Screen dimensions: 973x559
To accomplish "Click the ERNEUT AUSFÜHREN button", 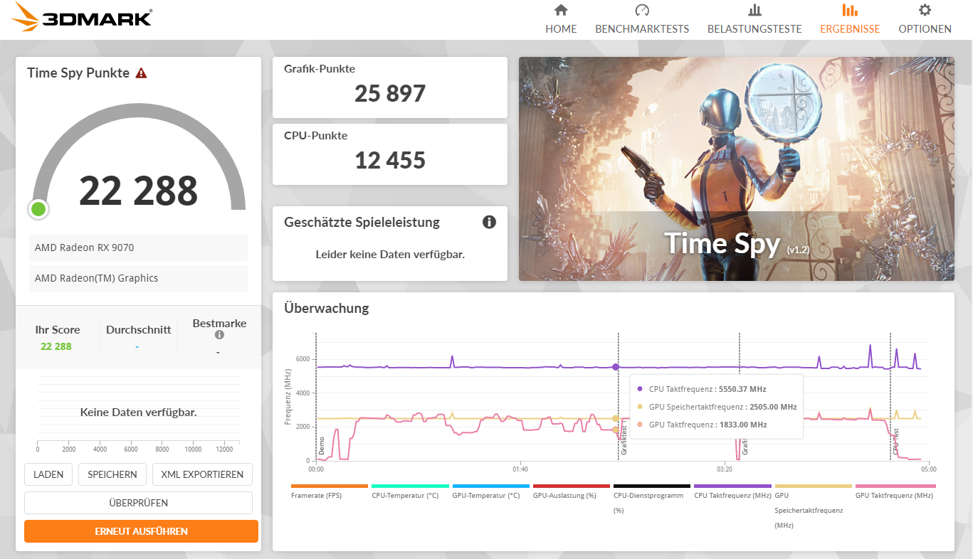I will point(141,531).
